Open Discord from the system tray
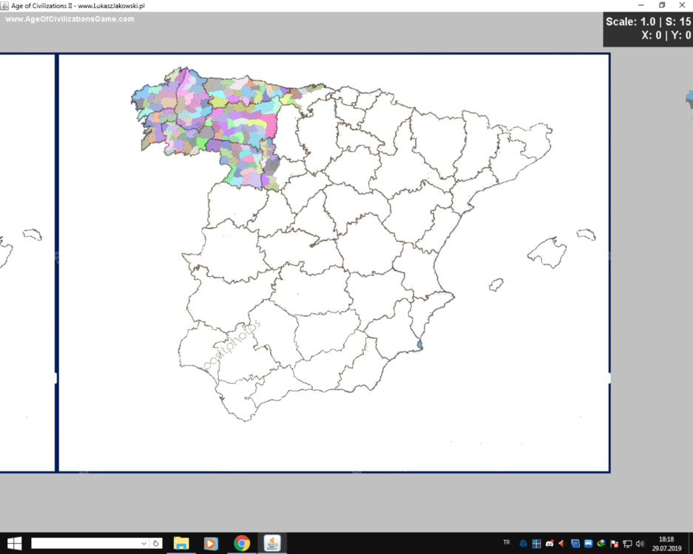 (550, 544)
